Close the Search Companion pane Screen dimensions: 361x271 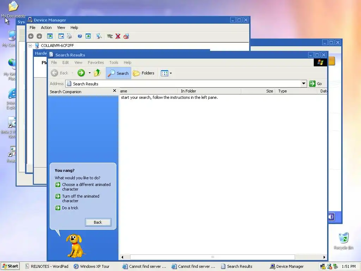point(115,91)
